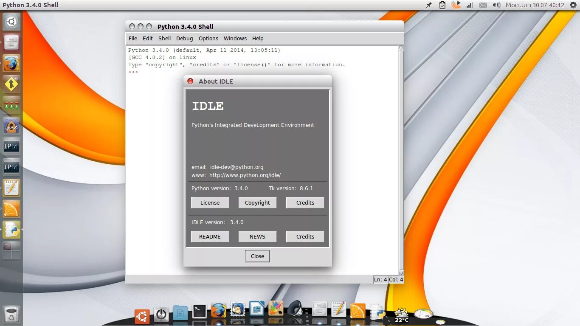Click the idle-dev@python.org email text
580x326 pixels.
[237, 167]
